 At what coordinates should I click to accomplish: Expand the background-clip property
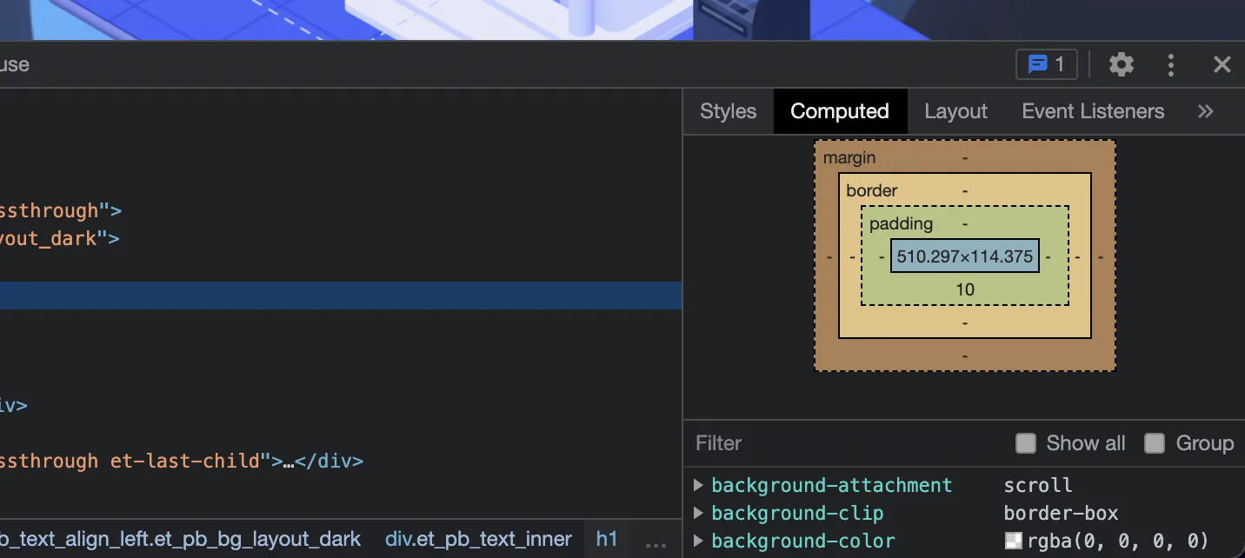point(698,513)
